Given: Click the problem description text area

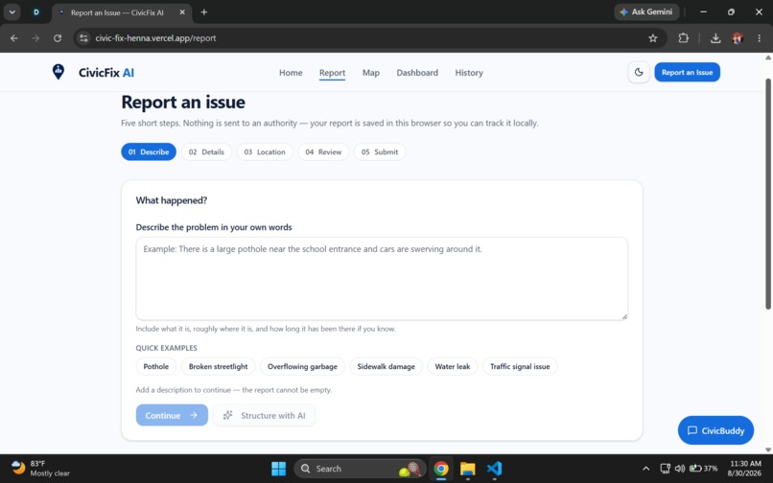Looking at the screenshot, I should click(382, 279).
